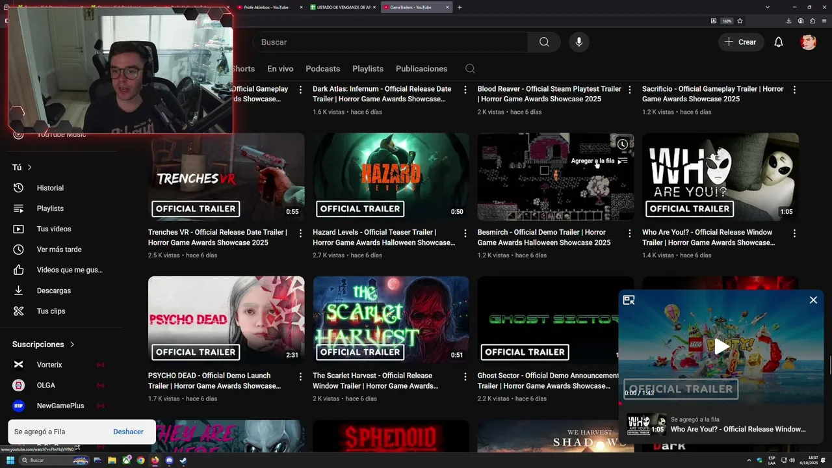Click the Buscar search field

click(390, 42)
